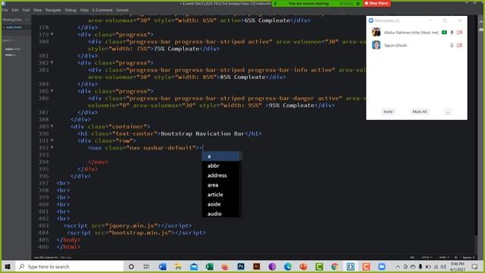The height and width of the screenshot is (273, 485).
Task: Open the Emmet menu
Action: [x=123, y=10]
